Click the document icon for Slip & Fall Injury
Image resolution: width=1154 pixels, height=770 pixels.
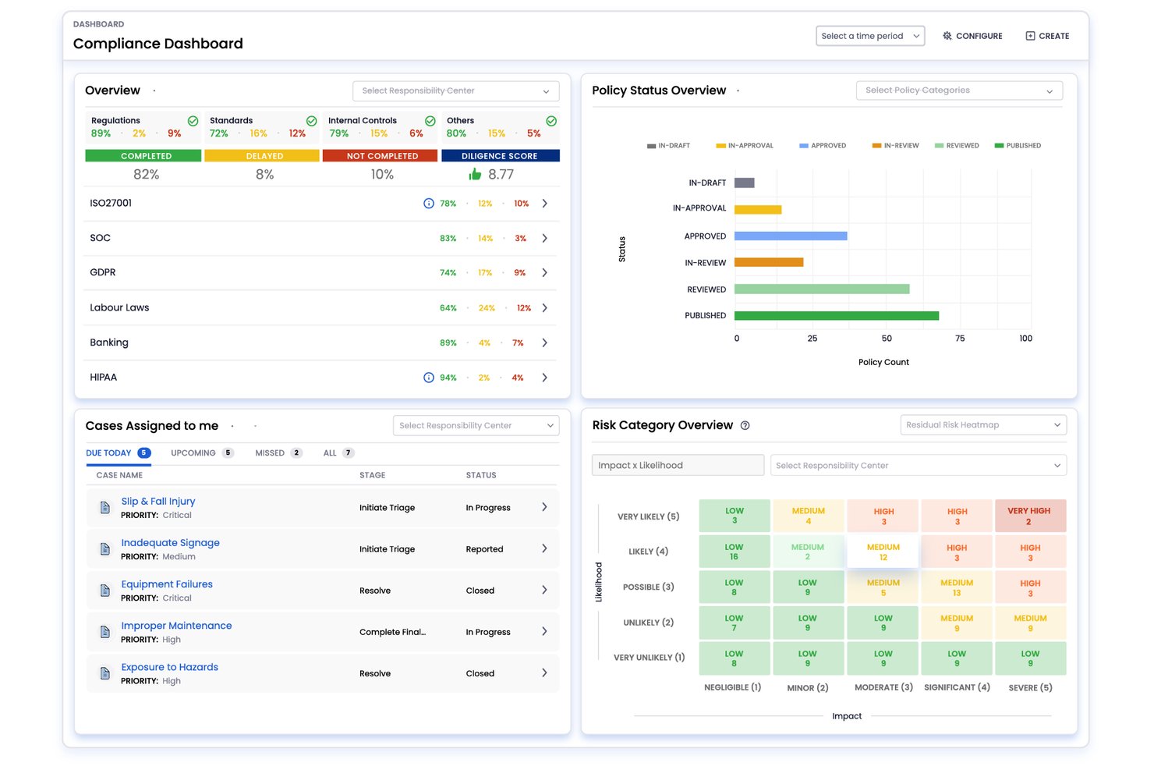[105, 508]
